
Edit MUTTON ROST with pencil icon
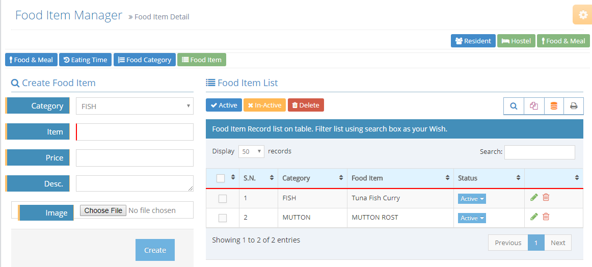[534, 217]
